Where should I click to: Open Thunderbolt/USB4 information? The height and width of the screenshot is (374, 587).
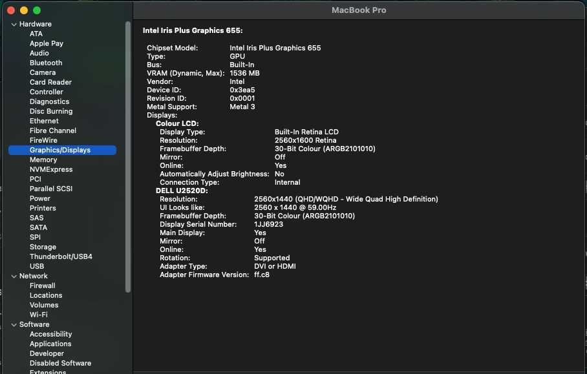61,257
